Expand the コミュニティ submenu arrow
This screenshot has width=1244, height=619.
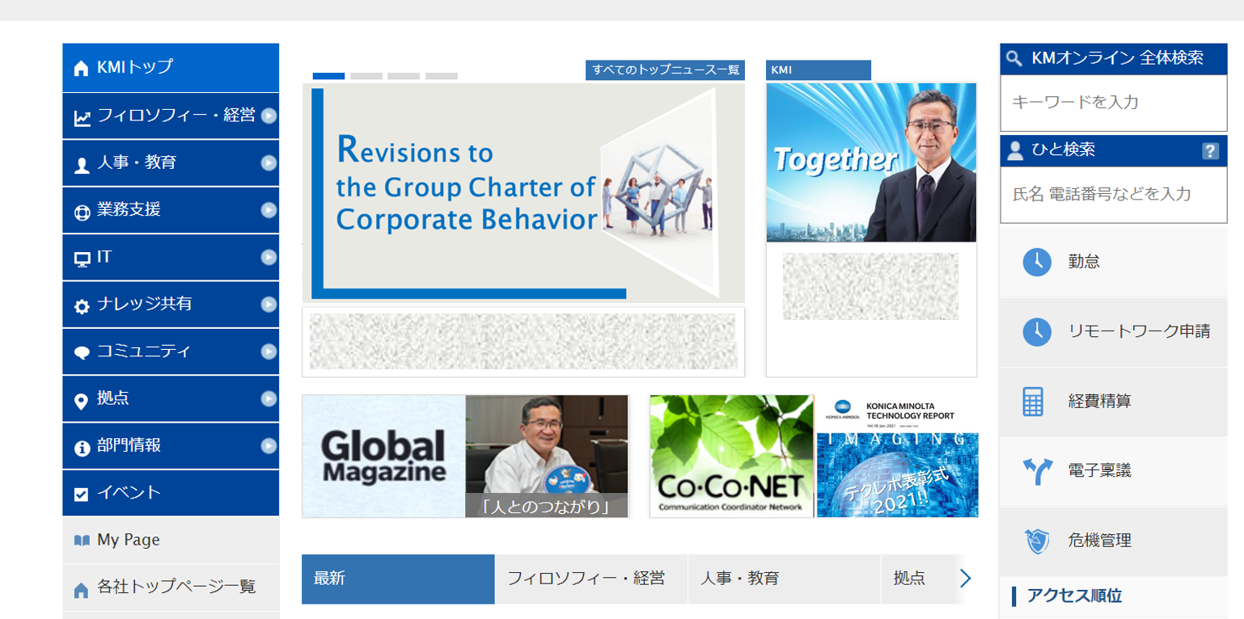coord(269,352)
